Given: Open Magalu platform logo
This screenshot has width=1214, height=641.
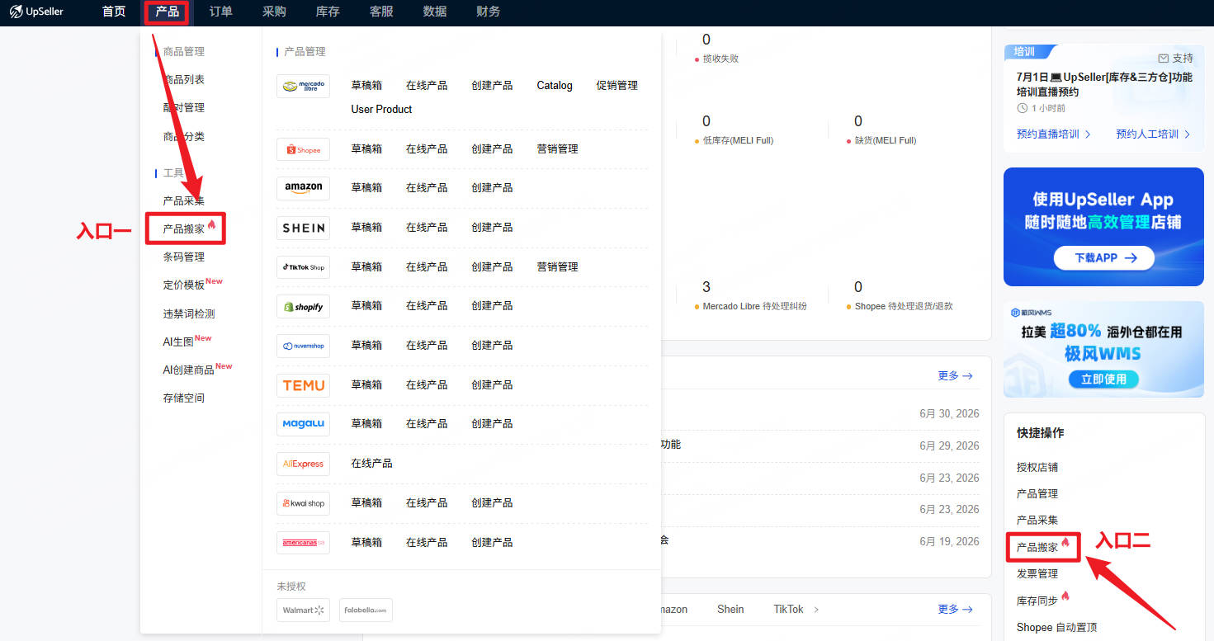Looking at the screenshot, I should (x=303, y=424).
